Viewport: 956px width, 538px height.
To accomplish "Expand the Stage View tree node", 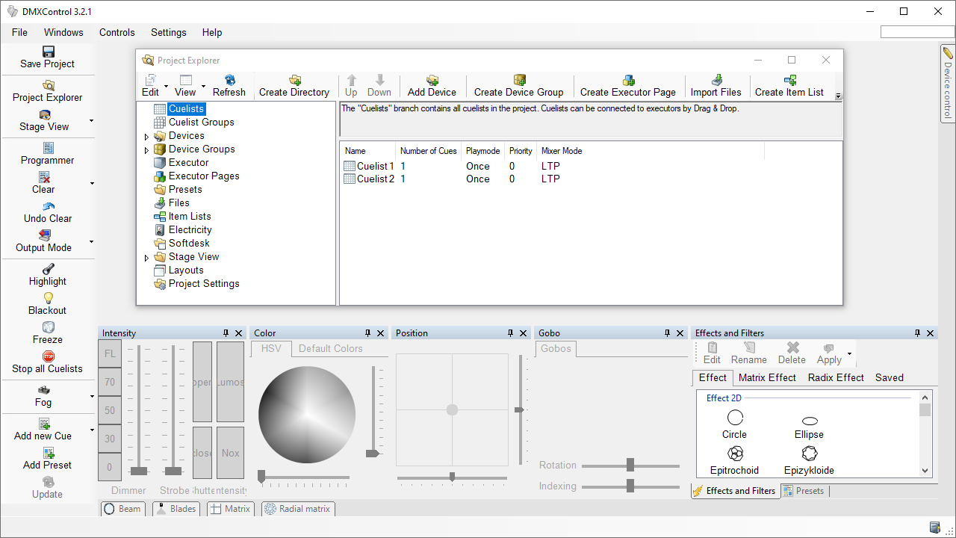I will [x=146, y=258].
